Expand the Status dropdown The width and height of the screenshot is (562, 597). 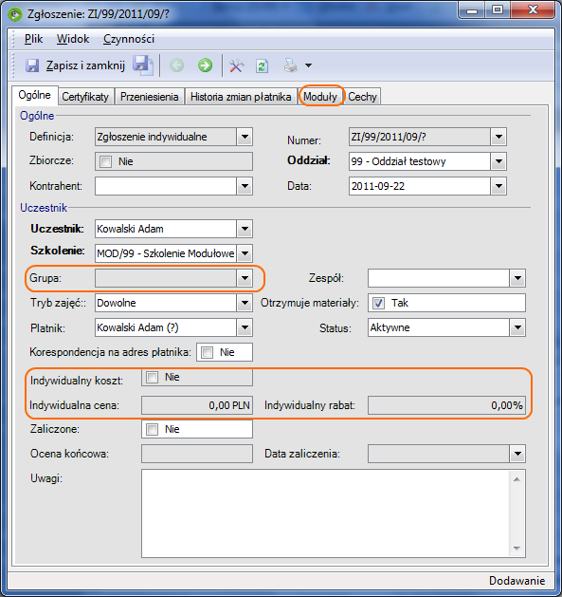(x=517, y=327)
